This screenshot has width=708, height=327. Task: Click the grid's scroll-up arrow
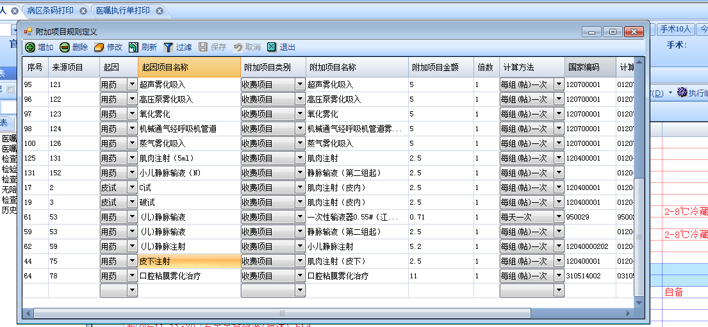[639, 62]
